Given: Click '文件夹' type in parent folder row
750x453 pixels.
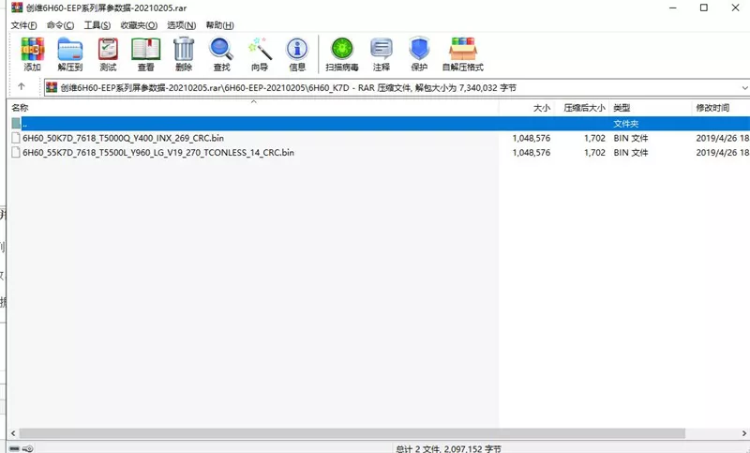Looking at the screenshot, I should click(x=625, y=124).
